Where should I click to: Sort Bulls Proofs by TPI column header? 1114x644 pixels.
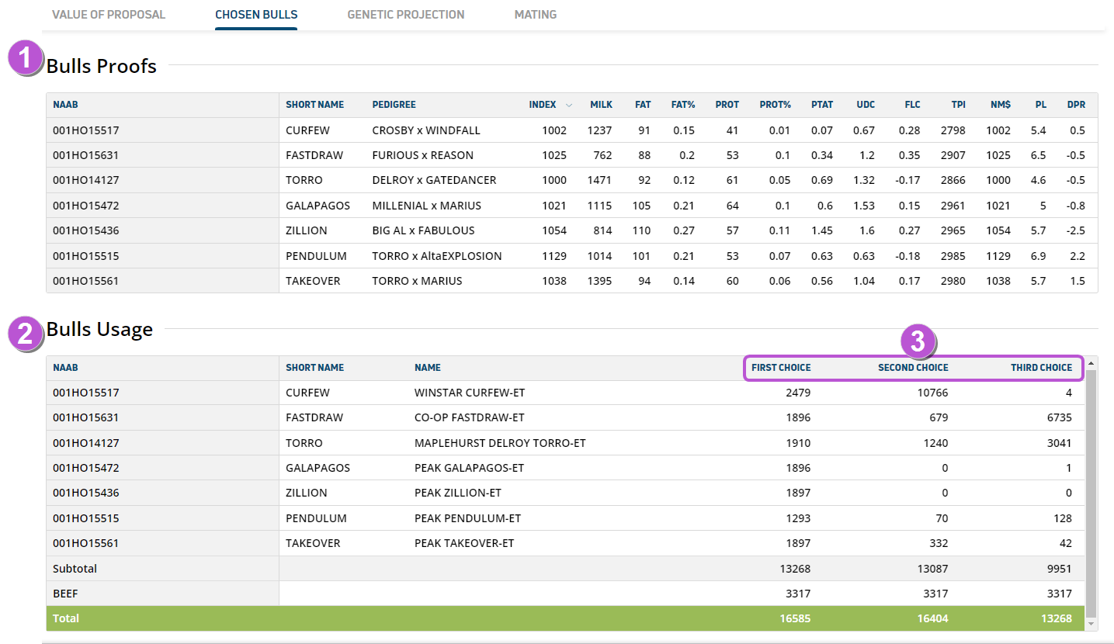click(x=958, y=105)
